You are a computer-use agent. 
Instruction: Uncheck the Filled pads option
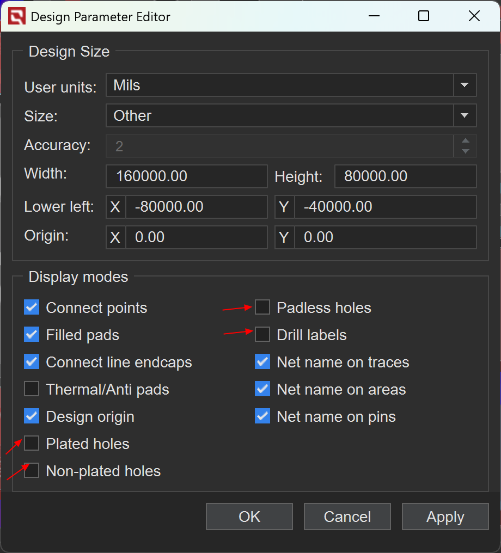32,335
